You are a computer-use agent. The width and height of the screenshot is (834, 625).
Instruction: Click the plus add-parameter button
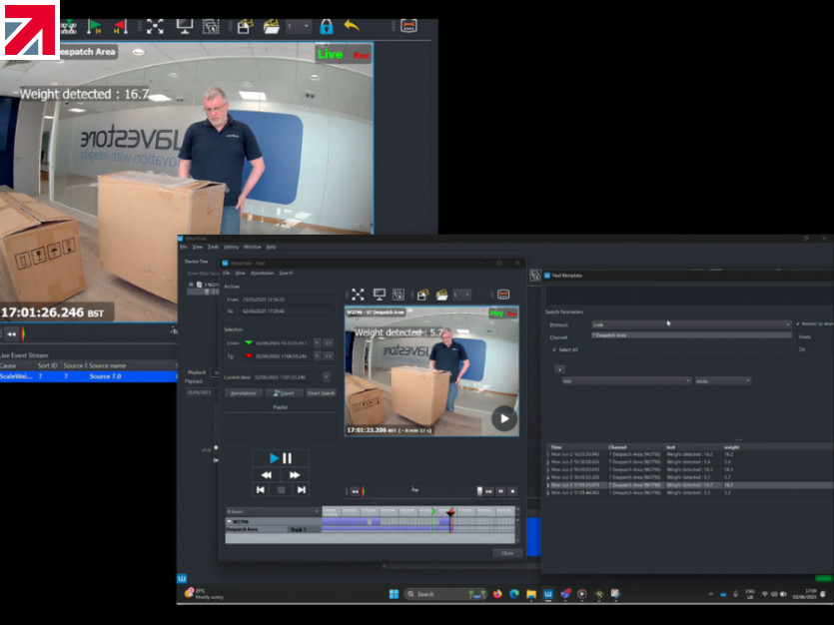pyautogui.click(x=559, y=369)
